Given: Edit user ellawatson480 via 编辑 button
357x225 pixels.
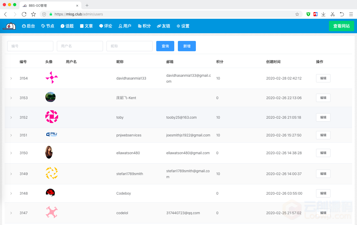Looking at the screenshot, I should click(x=323, y=153).
